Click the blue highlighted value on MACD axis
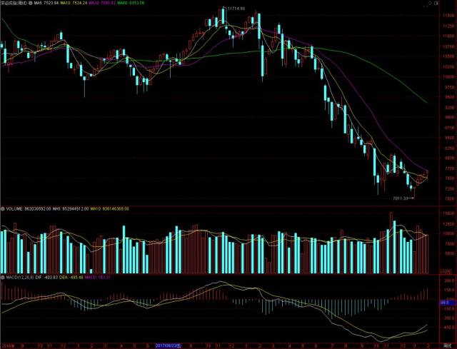Image resolution: width=457 pixels, height=349 pixels. click(x=446, y=303)
